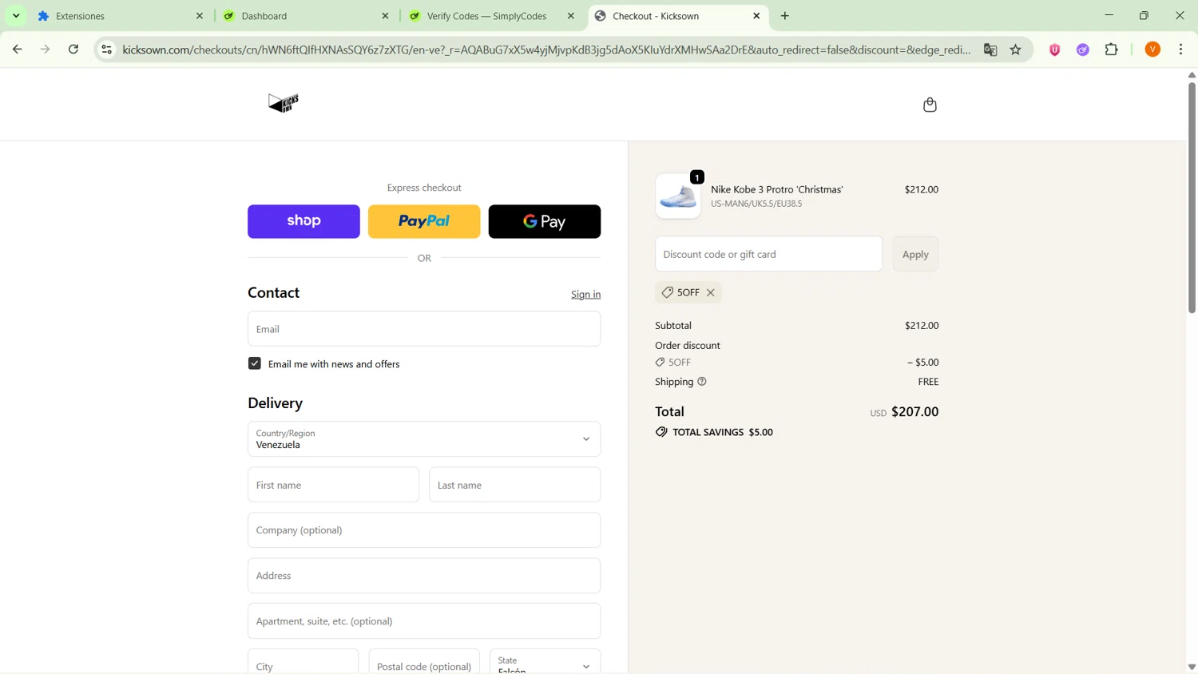The width and height of the screenshot is (1198, 674).
Task: Click the $207.00 total amount
Action: (x=915, y=412)
